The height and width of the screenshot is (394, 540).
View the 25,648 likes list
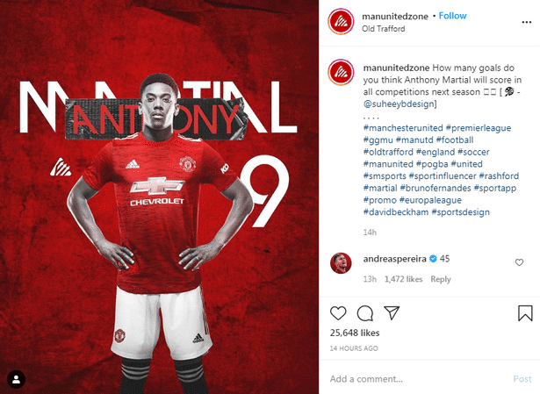355,333
